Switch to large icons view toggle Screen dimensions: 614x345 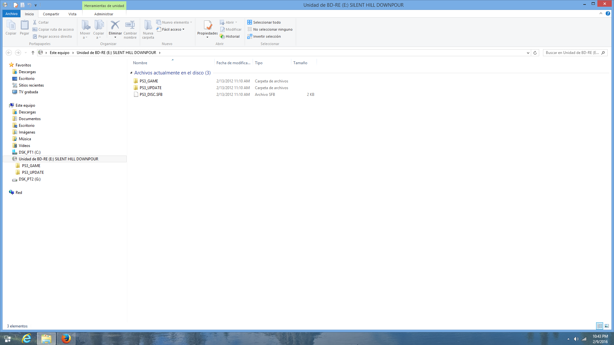[607, 326]
